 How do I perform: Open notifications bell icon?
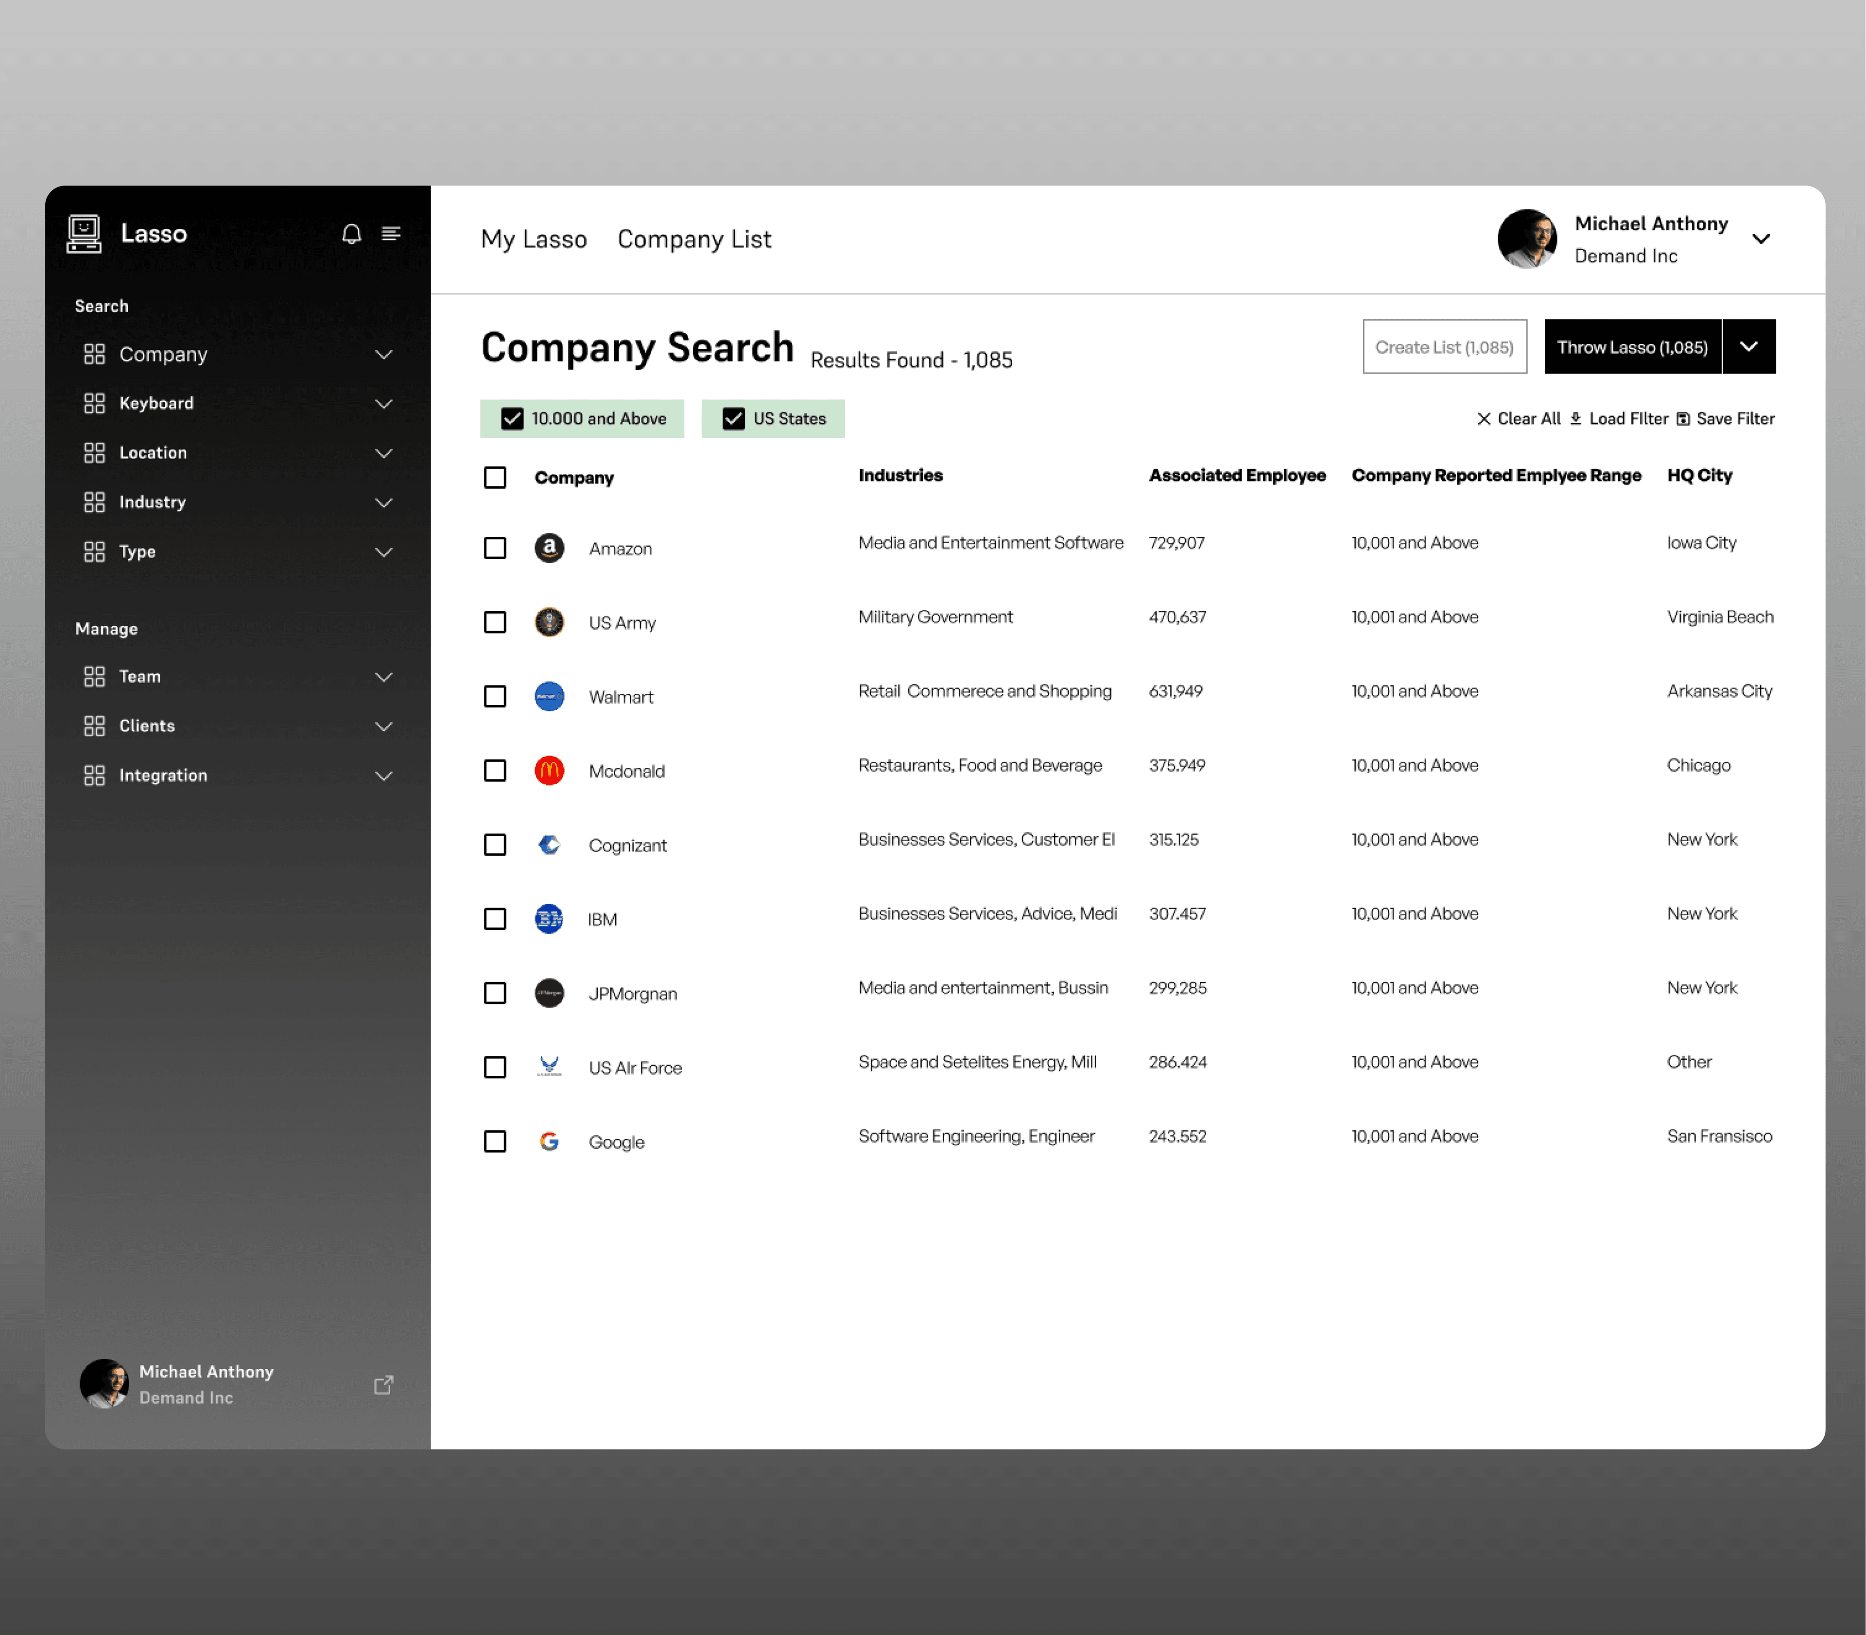click(x=351, y=234)
